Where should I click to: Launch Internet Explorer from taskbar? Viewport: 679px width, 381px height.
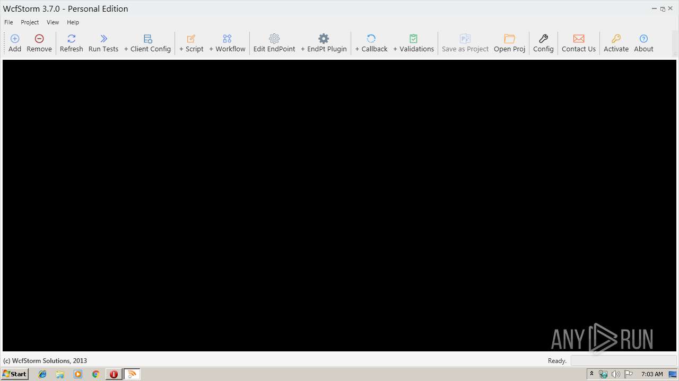(42, 374)
